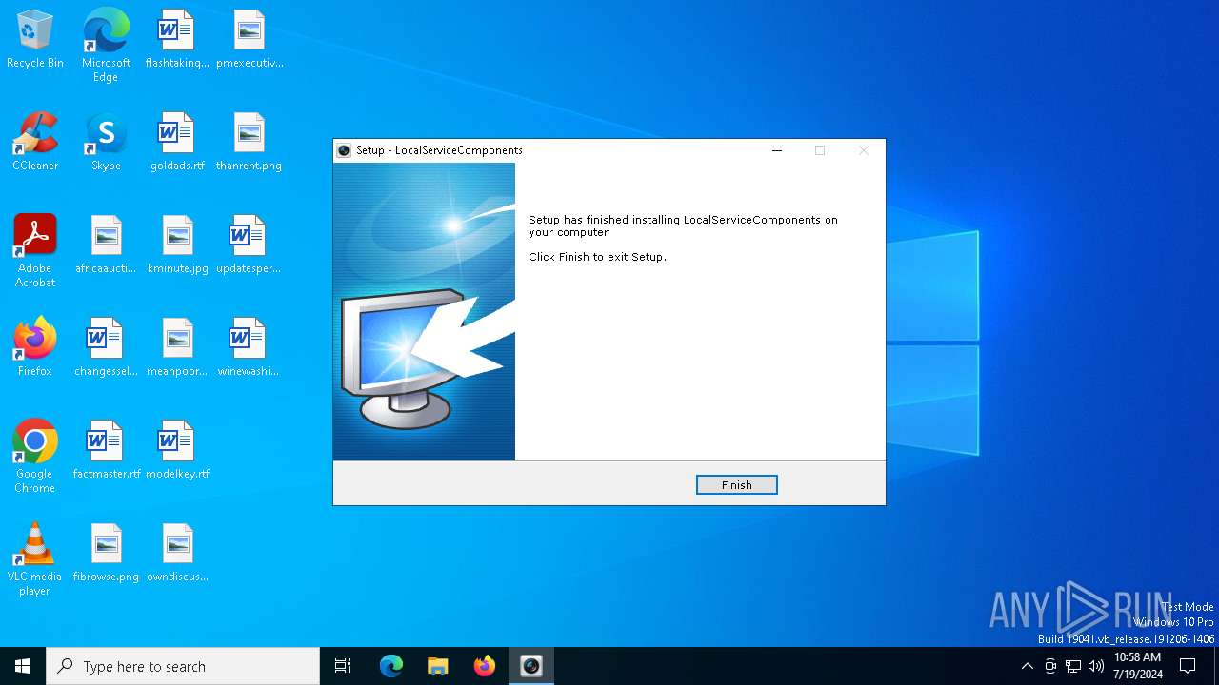Select the fibrowse.png file icon
Screen dimensions: 1219x685
[106, 554]
